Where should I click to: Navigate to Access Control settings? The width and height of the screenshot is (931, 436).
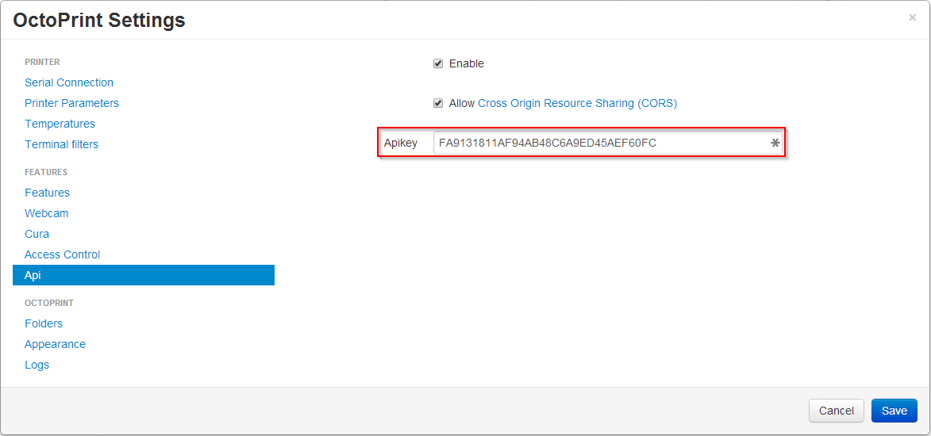(62, 254)
